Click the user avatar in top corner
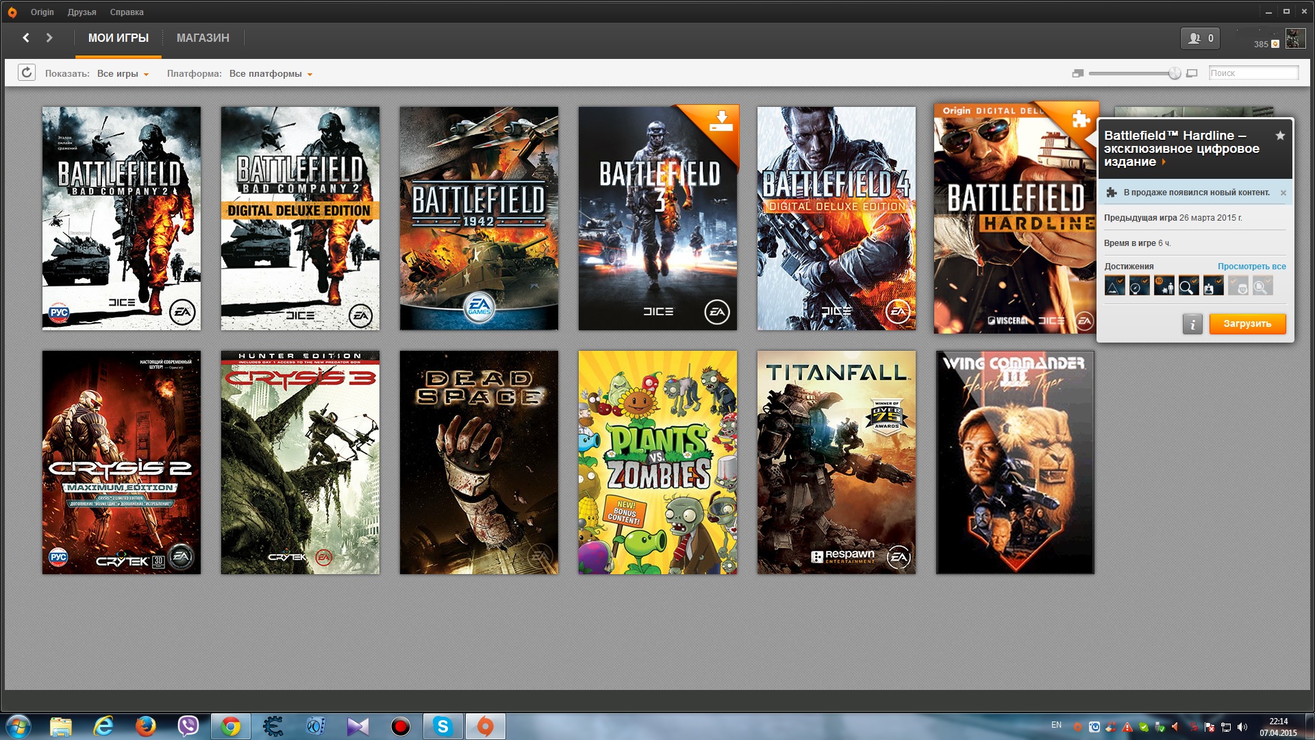Viewport: 1315px width, 740px height. 1294,38
